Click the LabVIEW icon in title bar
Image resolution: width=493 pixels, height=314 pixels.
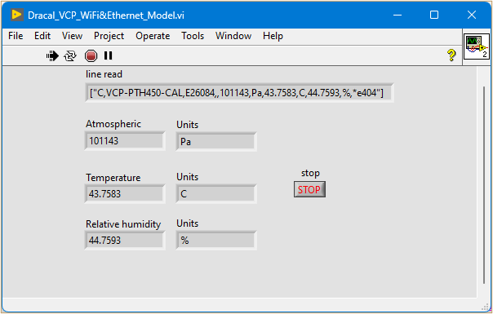click(16, 15)
